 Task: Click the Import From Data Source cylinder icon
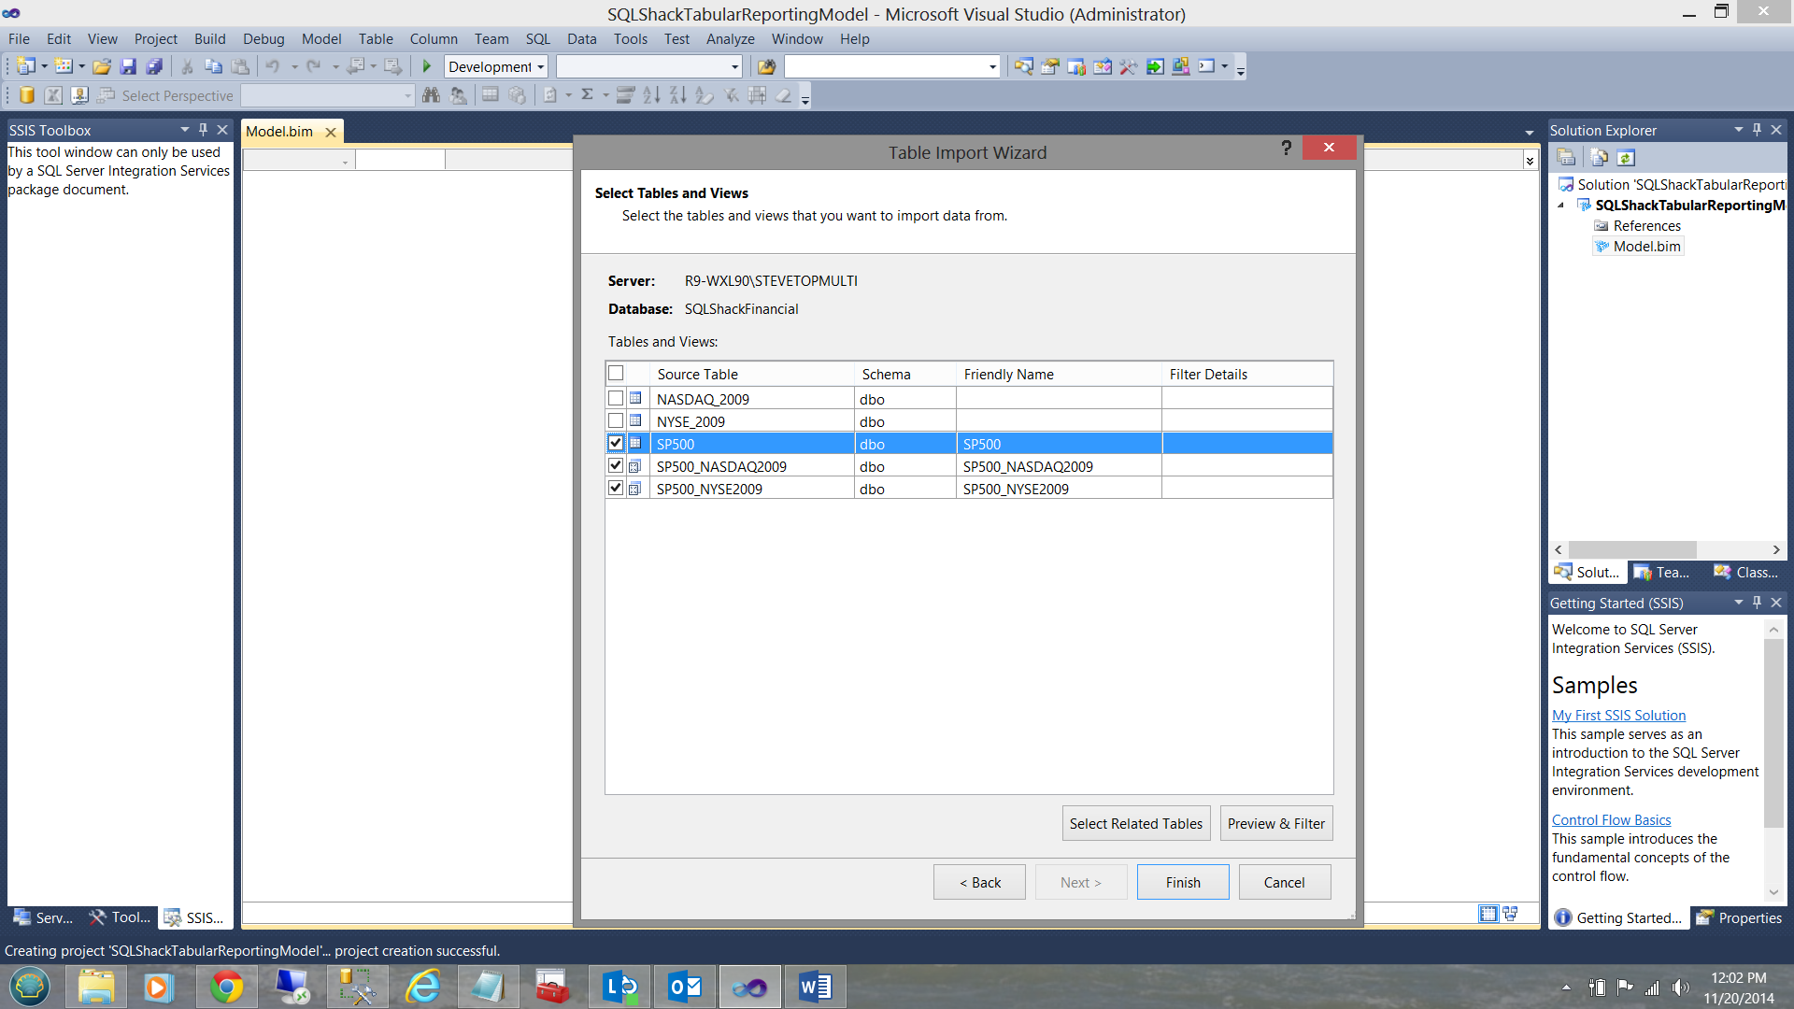tap(27, 95)
